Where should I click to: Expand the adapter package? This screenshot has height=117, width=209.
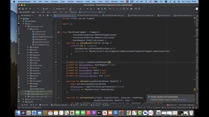pyautogui.click(x=28, y=47)
